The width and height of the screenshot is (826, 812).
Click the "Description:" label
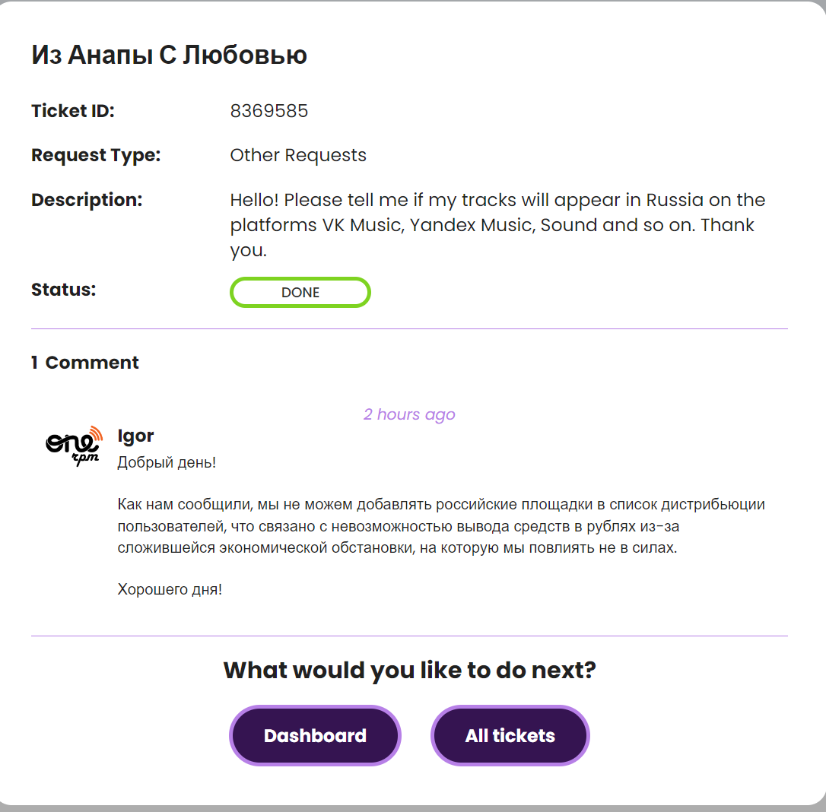(x=87, y=201)
